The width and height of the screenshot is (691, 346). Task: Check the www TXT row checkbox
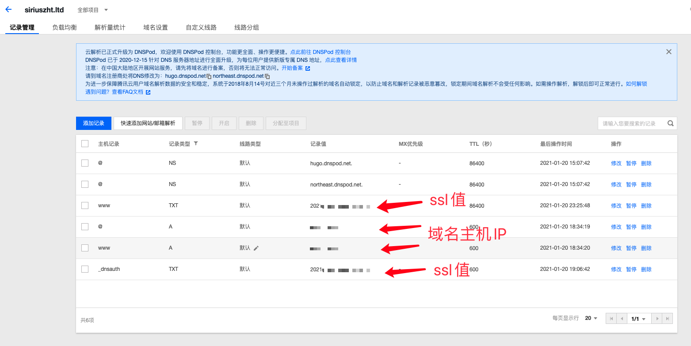85,205
